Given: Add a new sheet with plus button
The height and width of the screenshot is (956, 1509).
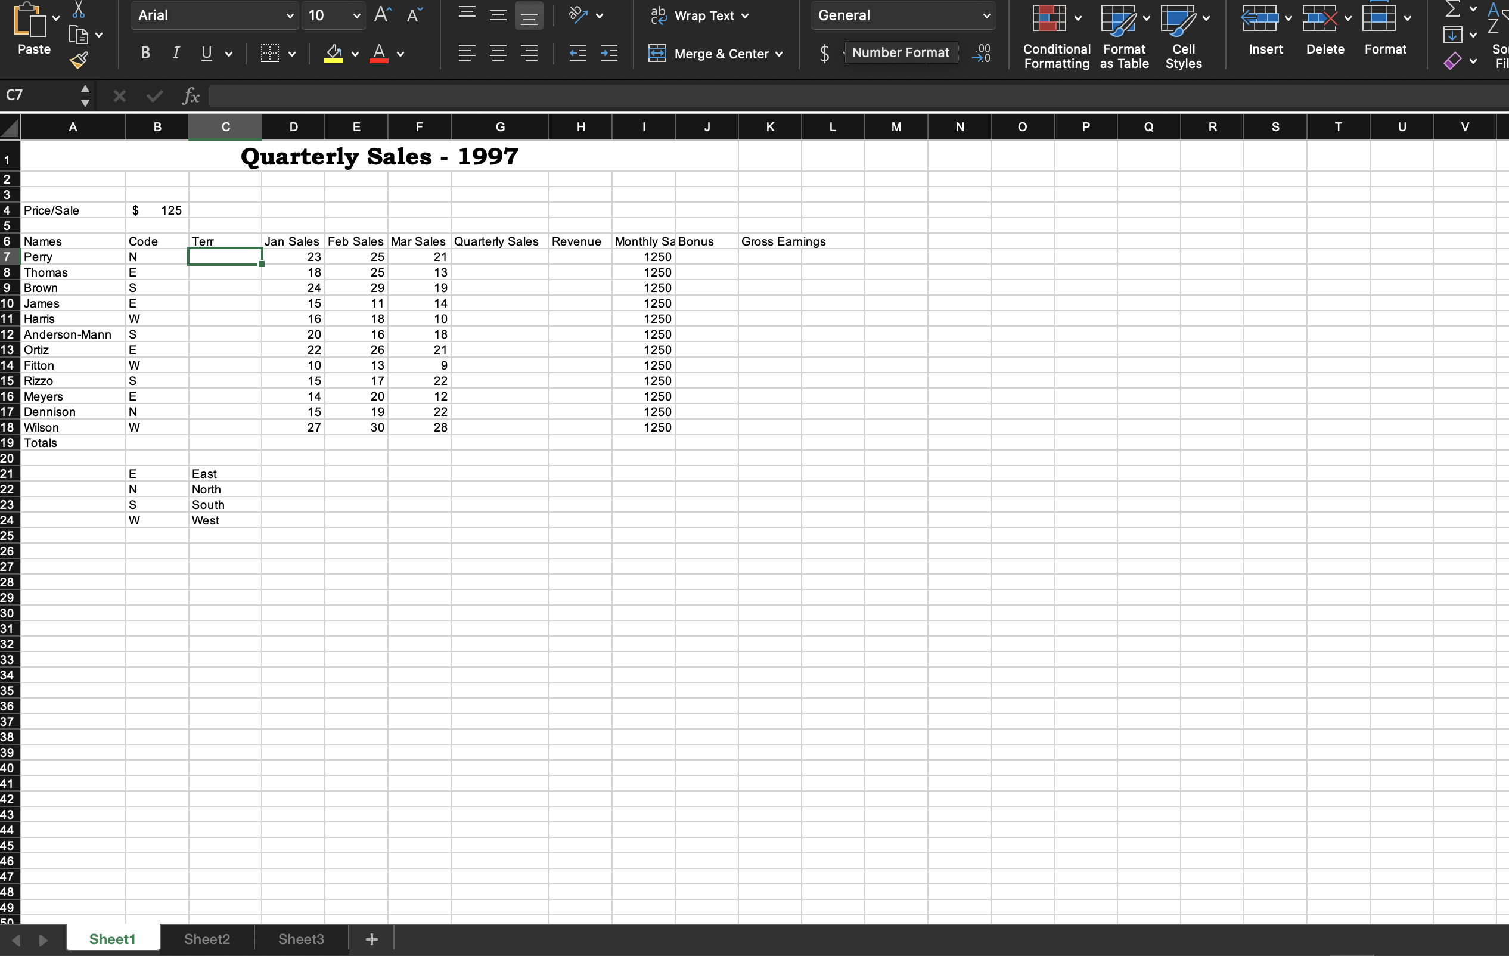Looking at the screenshot, I should tap(372, 939).
